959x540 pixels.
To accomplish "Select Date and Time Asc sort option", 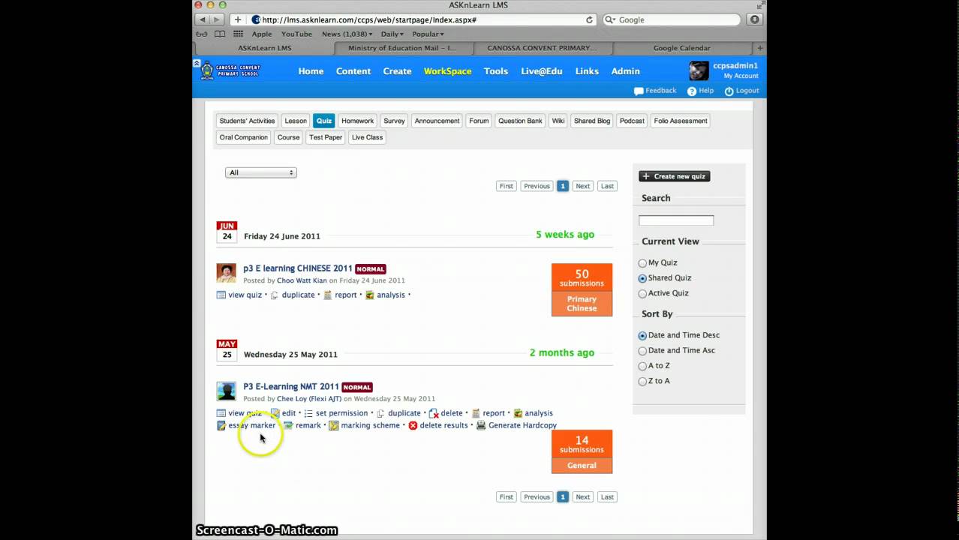I will coord(642,350).
